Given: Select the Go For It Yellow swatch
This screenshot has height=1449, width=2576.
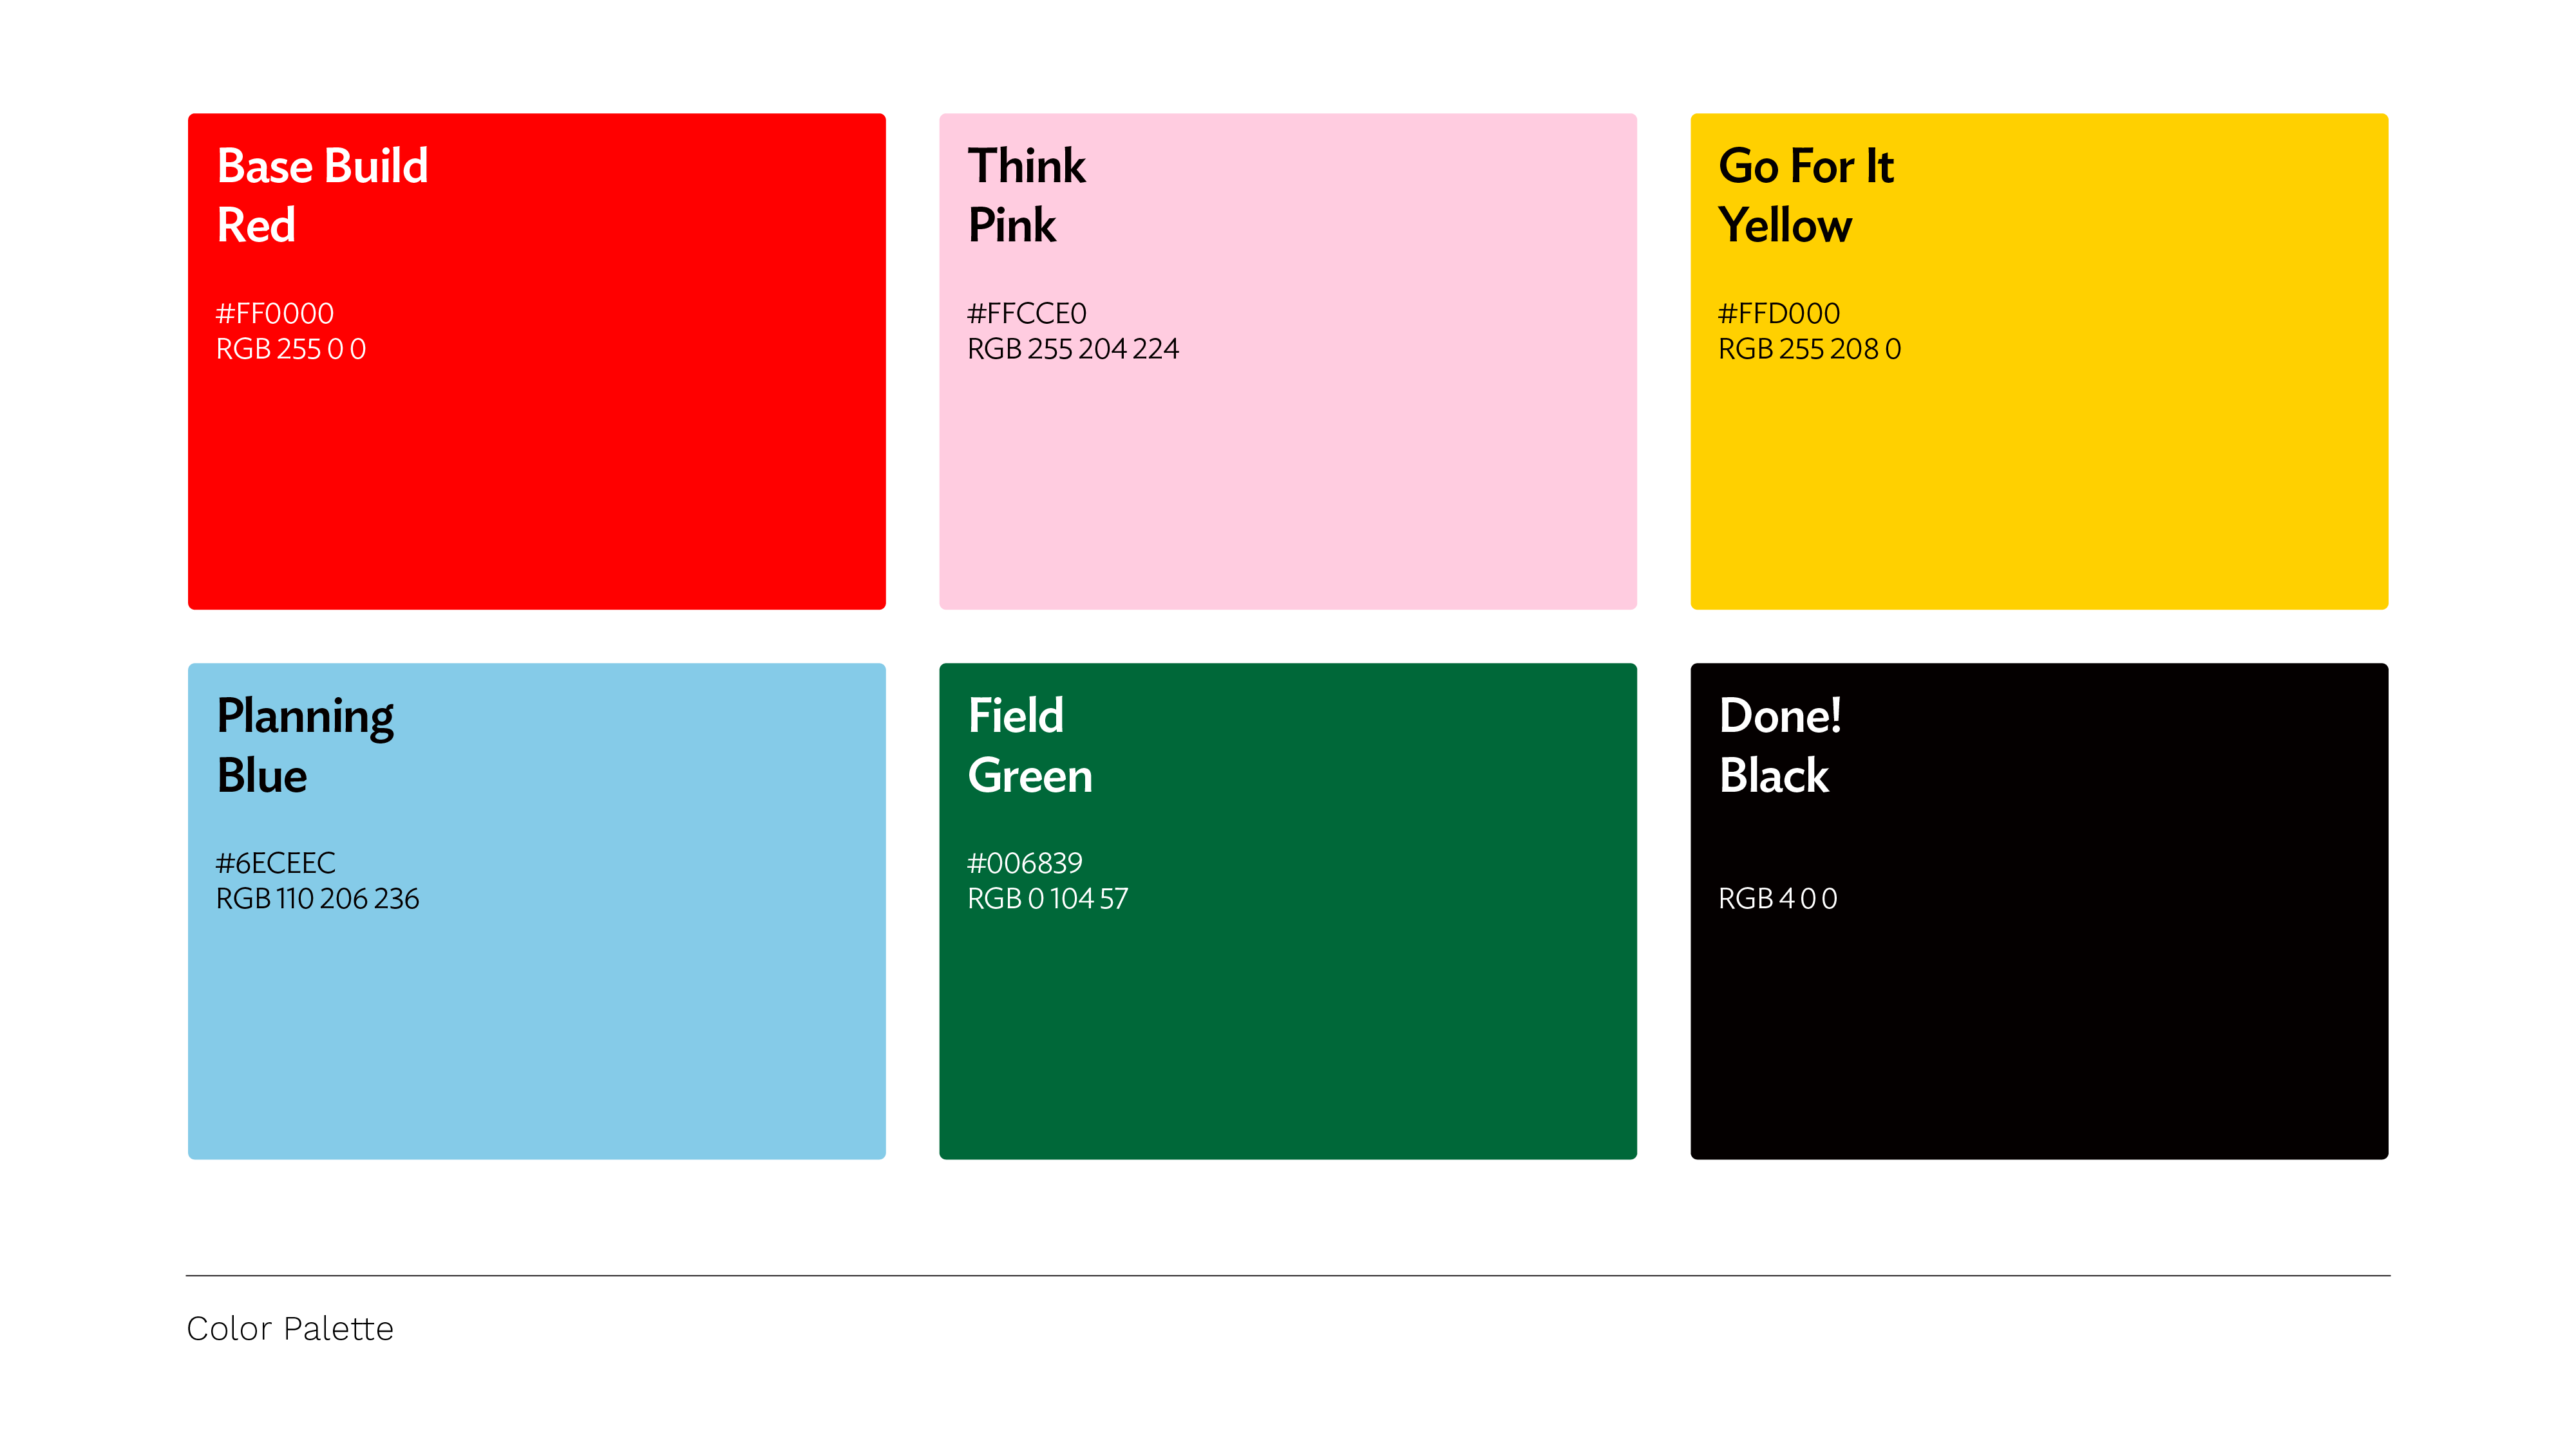Looking at the screenshot, I should point(2038,360).
